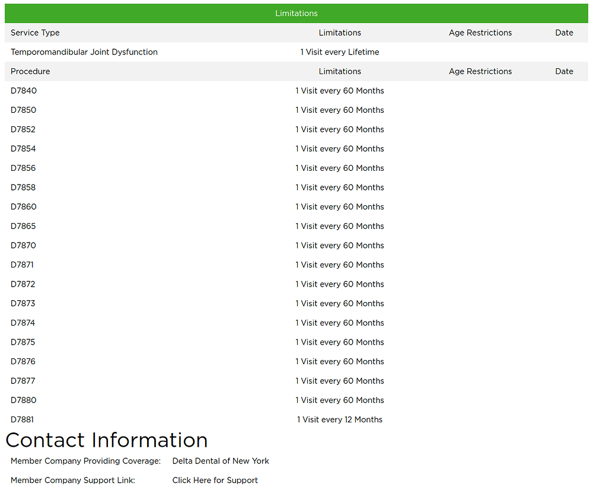Click the green Limitations section header bar
Screen dimensions: 593x490
[x=296, y=13]
